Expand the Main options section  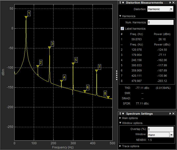point(120,118)
